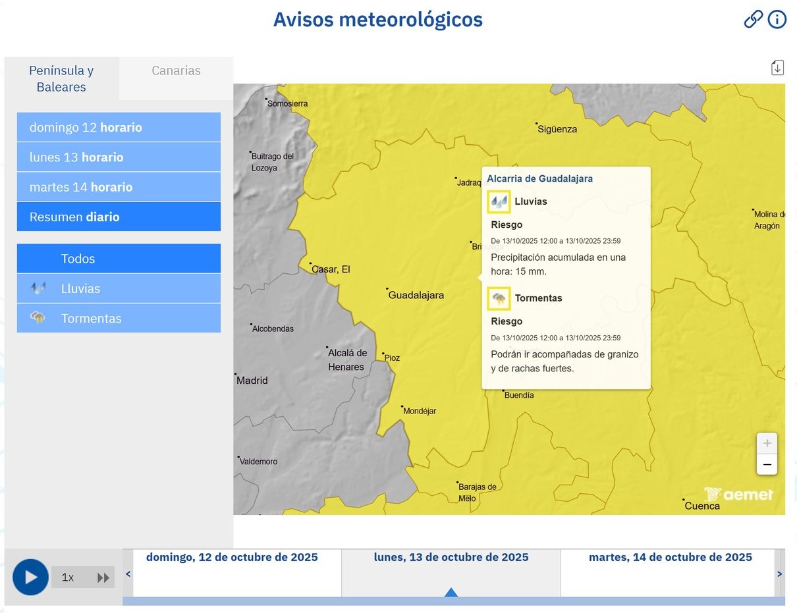
Task: Click the Tormentas icon in popup
Action: click(499, 298)
